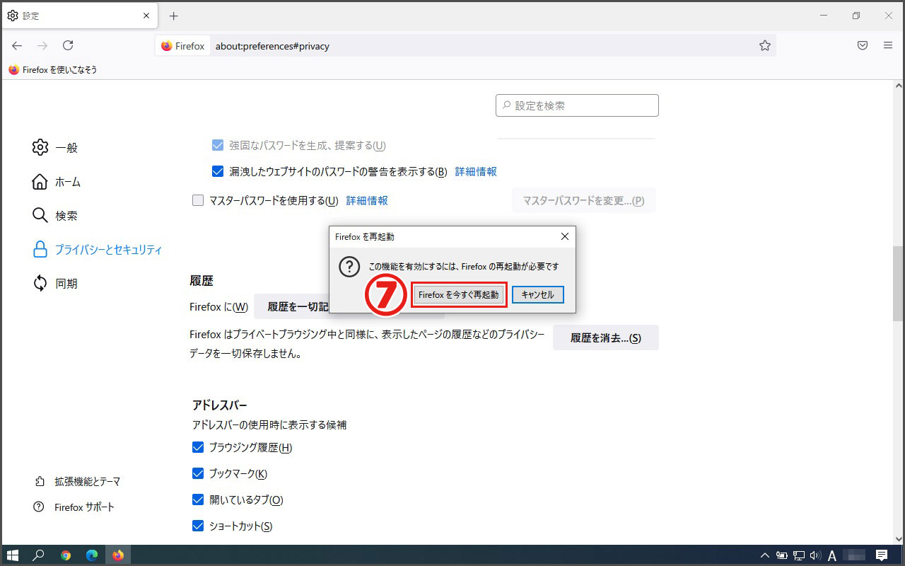This screenshot has height=566, width=905.
Task: Close the 設定 tab
Action: tap(146, 16)
